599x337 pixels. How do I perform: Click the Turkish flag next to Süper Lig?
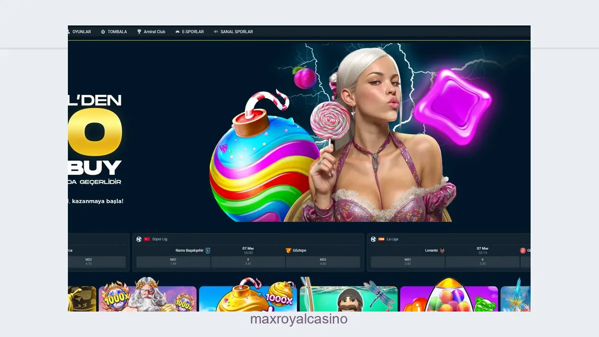click(x=147, y=238)
